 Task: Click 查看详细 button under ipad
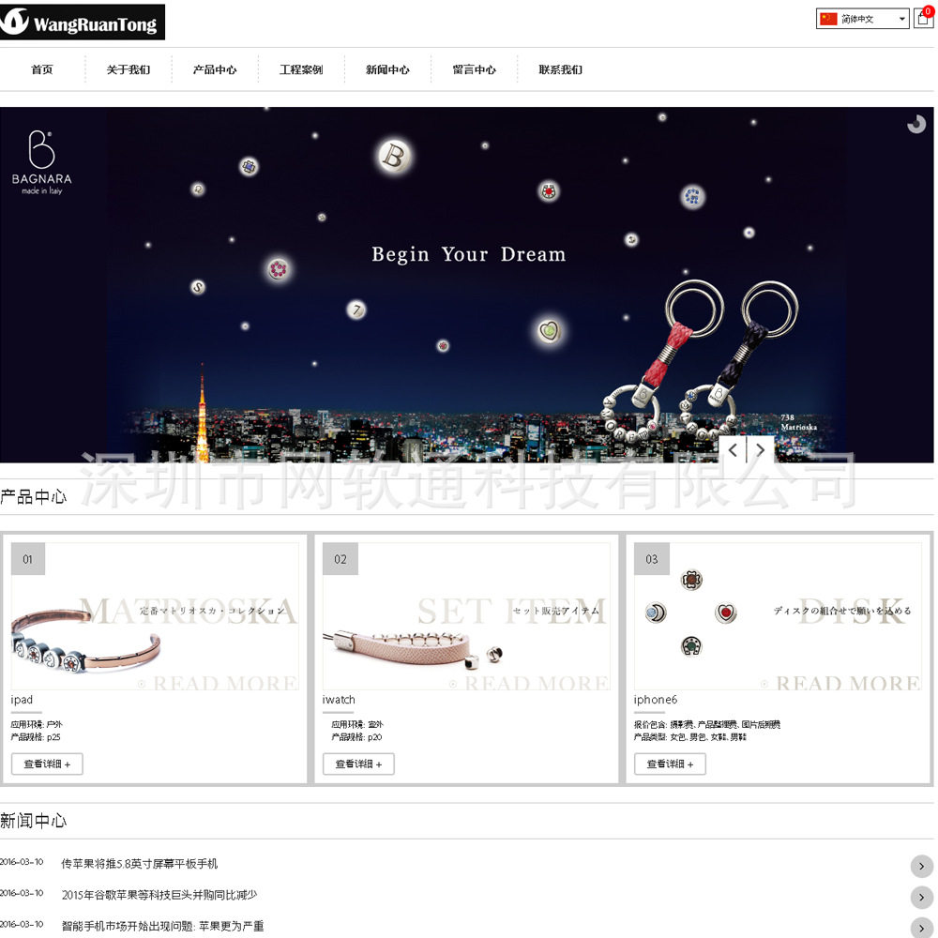tap(47, 764)
